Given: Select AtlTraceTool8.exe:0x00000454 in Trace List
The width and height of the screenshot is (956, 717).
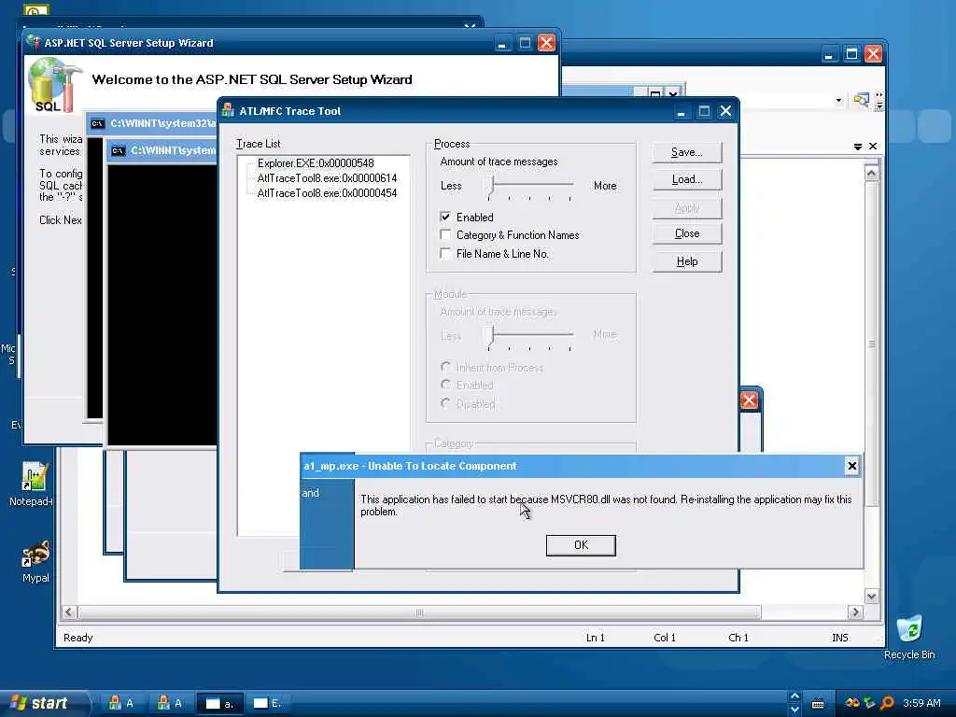Looking at the screenshot, I should click(327, 193).
